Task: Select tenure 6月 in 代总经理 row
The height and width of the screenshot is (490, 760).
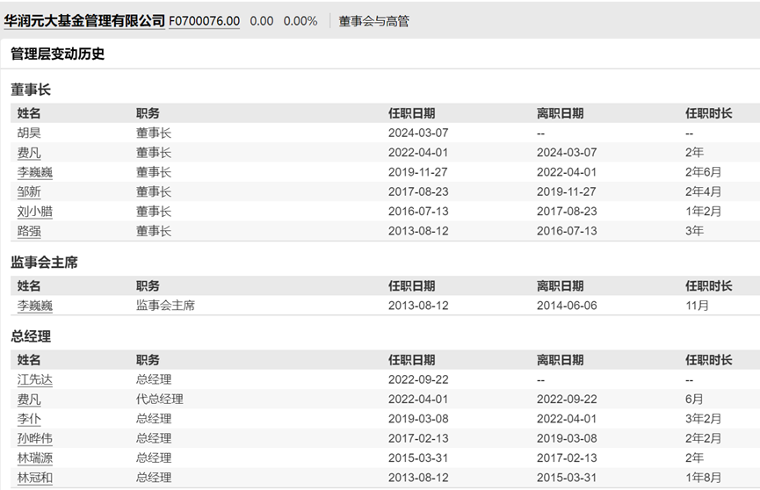Action: (x=694, y=400)
